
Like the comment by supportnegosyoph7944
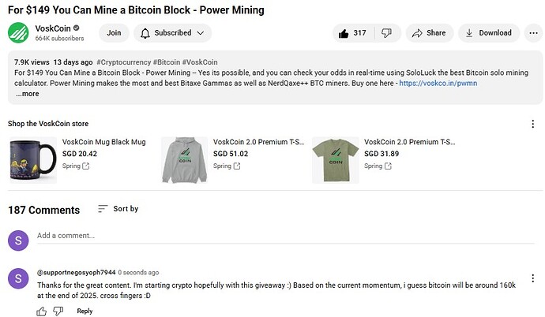pyautogui.click(x=41, y=311)
